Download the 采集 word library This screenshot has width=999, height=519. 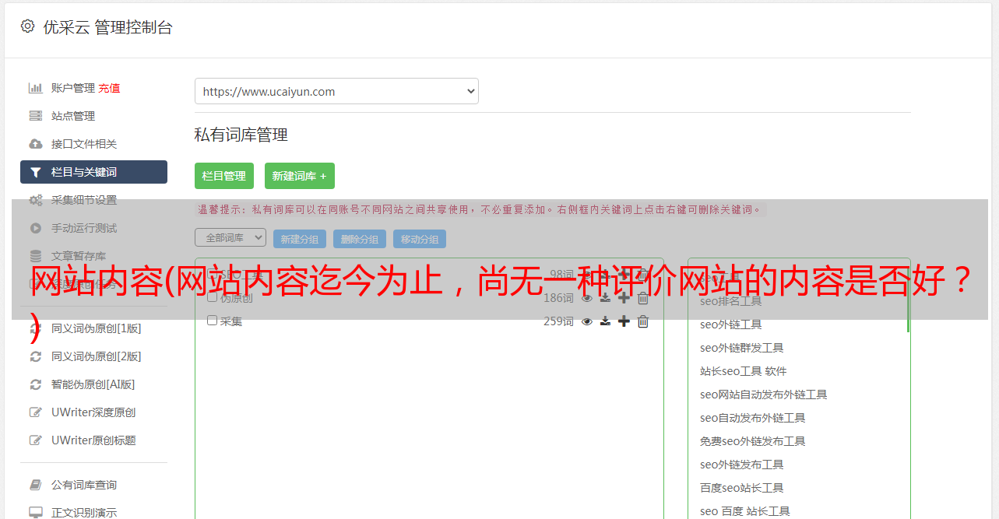(605, 321)
